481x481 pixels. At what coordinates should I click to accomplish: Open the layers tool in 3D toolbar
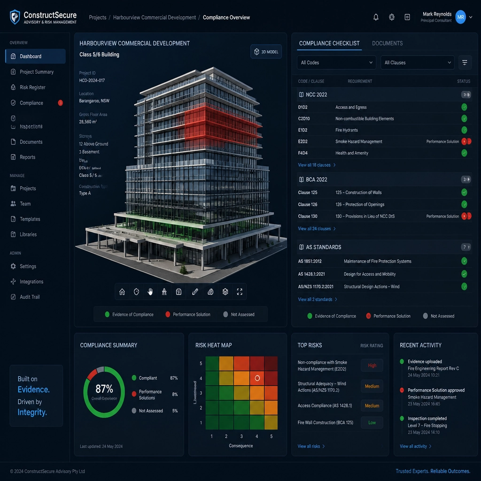coord(225,292)
